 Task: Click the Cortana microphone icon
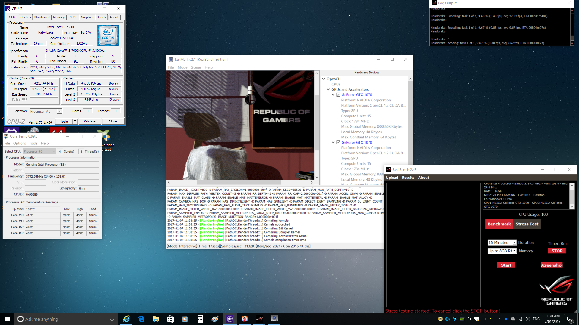[x=112, y=319]
